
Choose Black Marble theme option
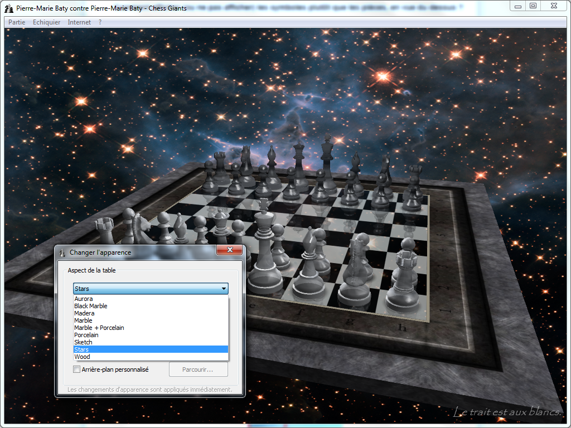90,306
